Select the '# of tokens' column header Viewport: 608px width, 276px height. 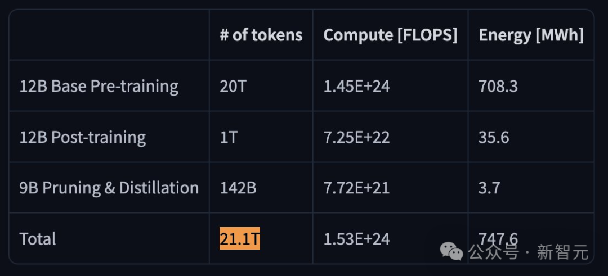261,35
